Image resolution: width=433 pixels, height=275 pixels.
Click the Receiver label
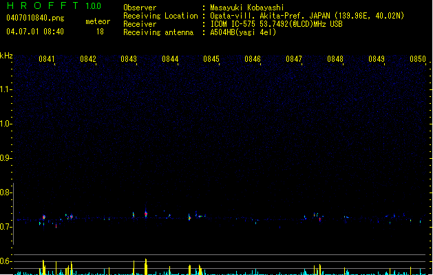[x=140, y=24]
